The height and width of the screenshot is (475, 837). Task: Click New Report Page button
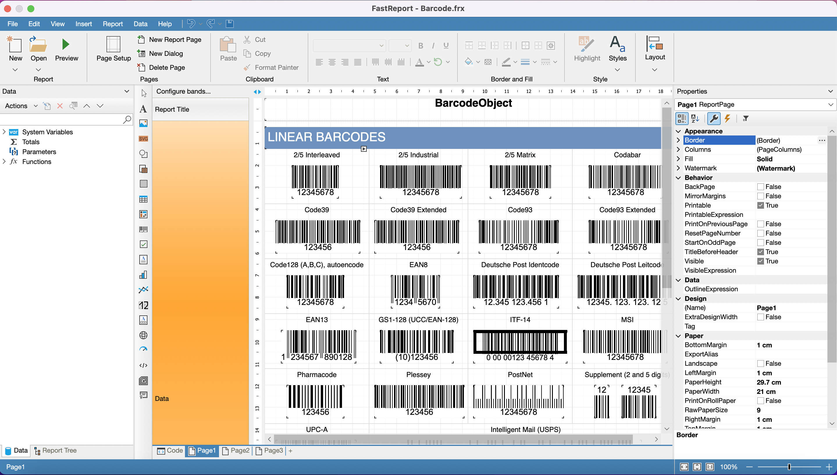(170, 40)
